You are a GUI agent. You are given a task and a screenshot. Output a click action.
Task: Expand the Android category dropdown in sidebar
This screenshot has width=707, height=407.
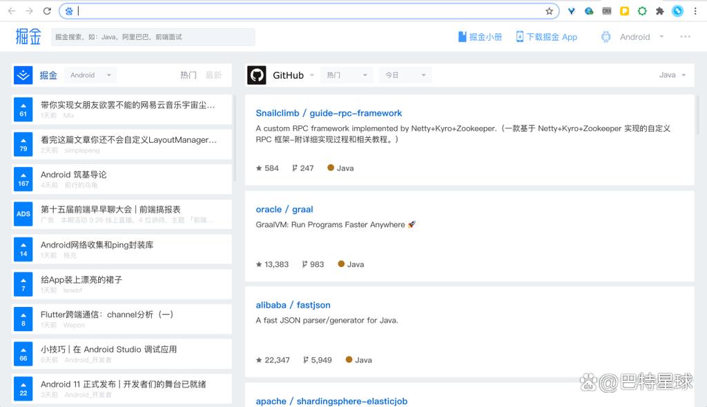(x=90, y=74)
